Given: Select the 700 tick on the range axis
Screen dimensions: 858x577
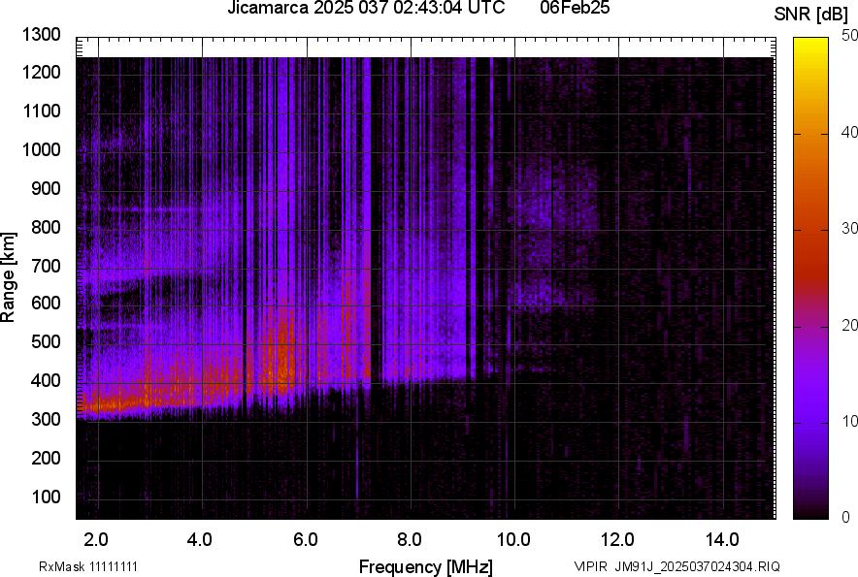Looking at the screenshot, I should click(x=45, y=266).
